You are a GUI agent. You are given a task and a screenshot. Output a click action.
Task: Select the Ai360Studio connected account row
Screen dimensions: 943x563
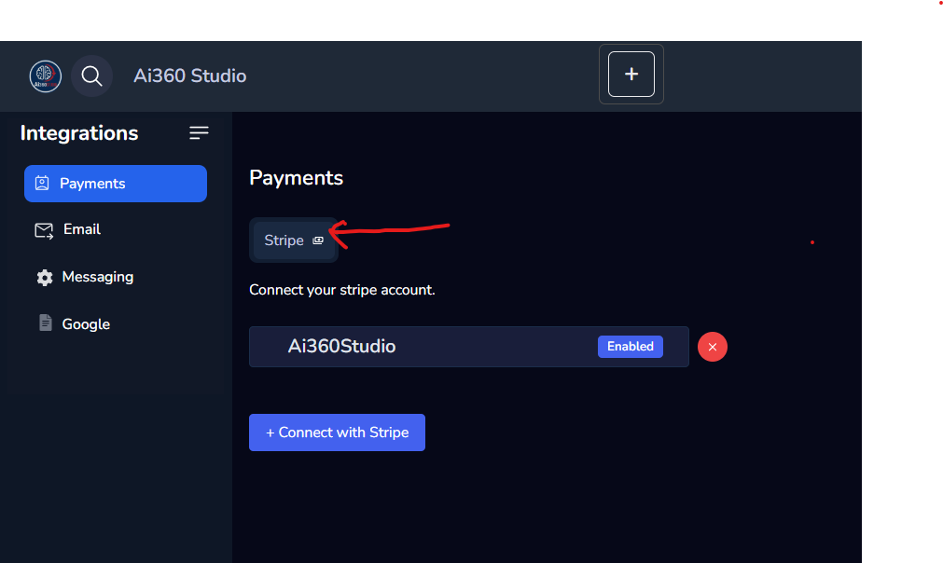tap(420, 347)
